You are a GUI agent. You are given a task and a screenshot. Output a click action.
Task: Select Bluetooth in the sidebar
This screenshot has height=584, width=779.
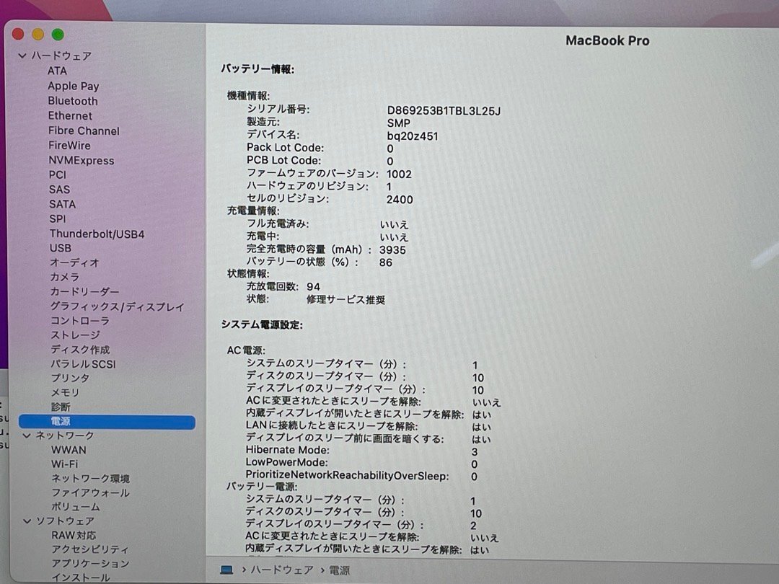click(73, 101)
